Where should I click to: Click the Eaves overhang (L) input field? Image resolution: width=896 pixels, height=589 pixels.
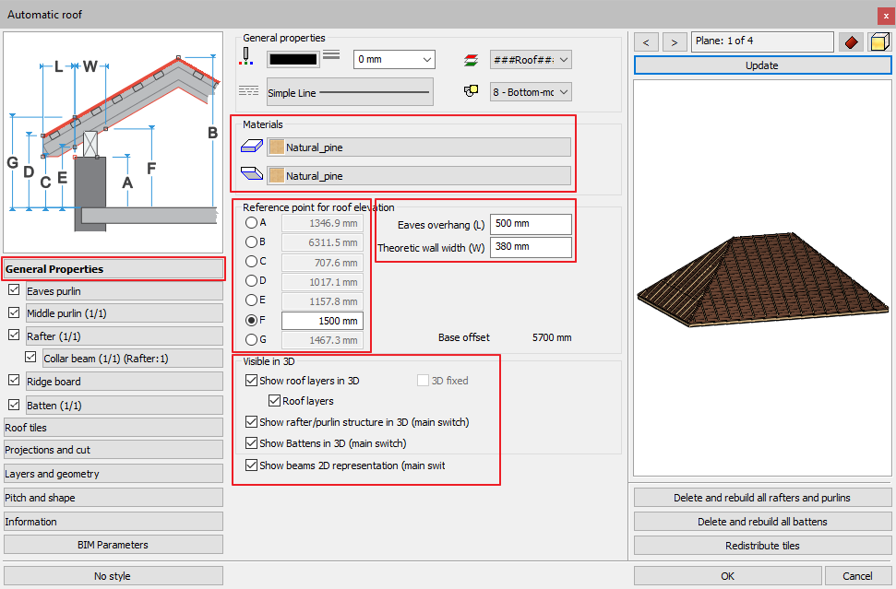point(531,224)
